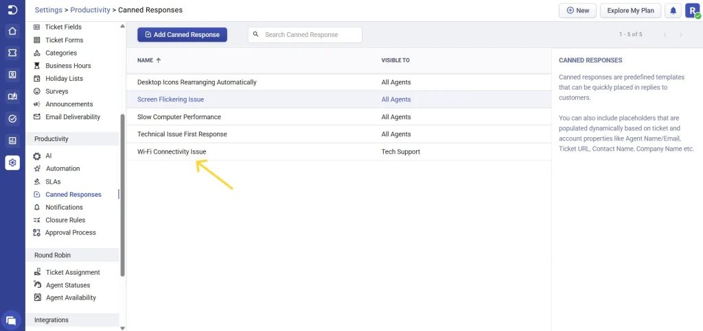Open Wi-Fi Connectivity Issue row

click(x=338, y=151)
